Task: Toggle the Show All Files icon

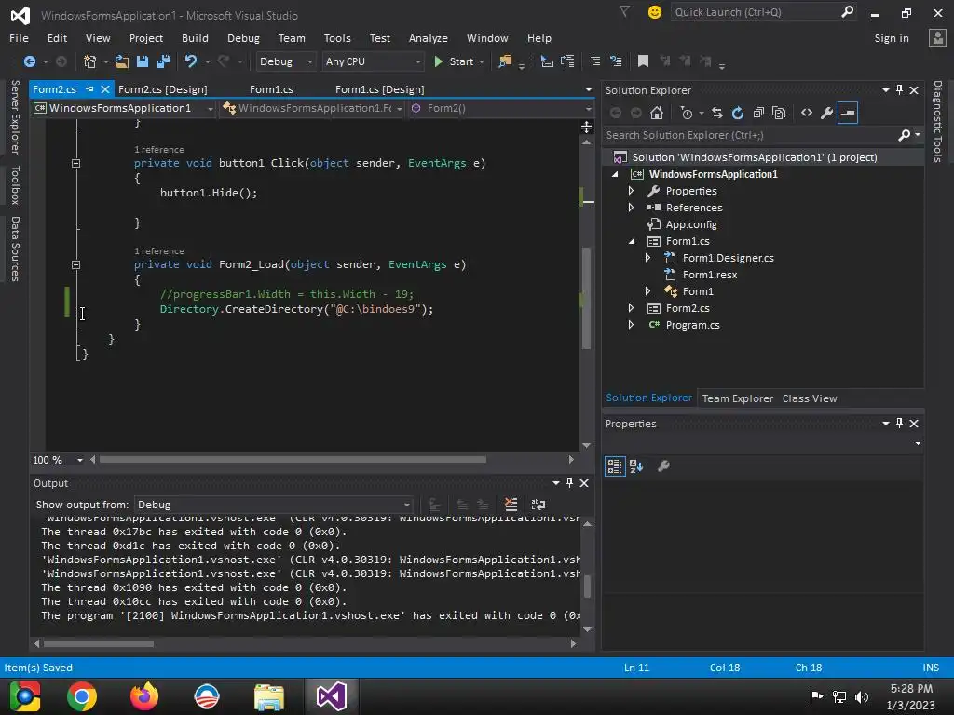Action: 779,113
